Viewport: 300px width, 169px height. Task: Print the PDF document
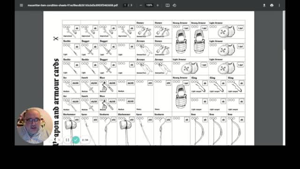pos(272,5)
